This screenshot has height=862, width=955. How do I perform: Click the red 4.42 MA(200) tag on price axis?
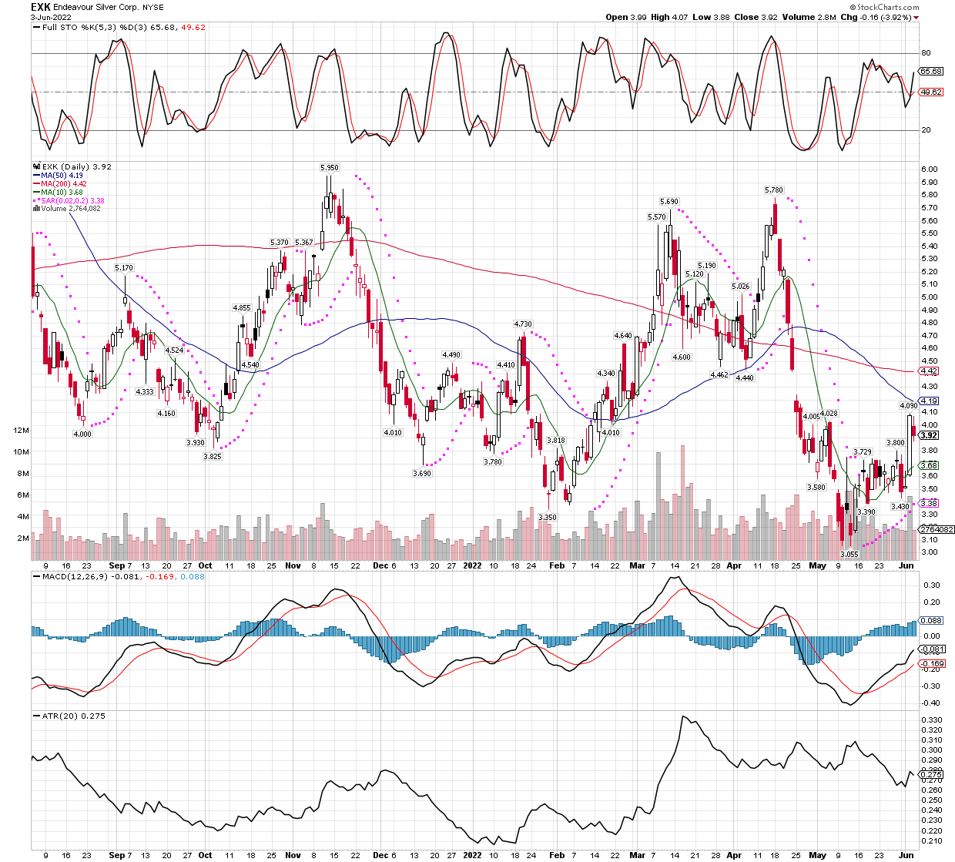point(929,371)
